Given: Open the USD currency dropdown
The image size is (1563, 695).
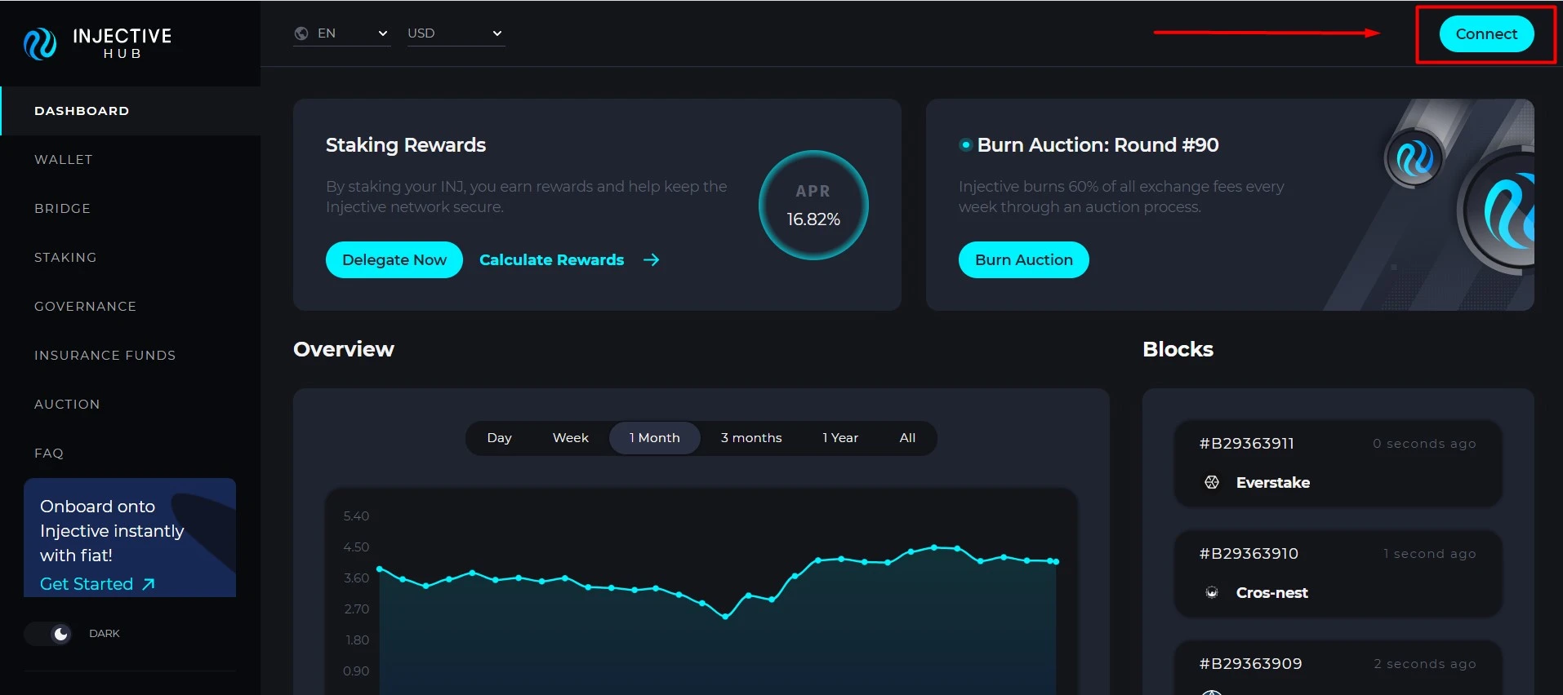Looking at the screenshot, I should click(456, 33).
